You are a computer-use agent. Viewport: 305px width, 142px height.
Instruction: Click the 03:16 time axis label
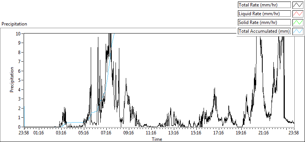[x=61, y=133]
